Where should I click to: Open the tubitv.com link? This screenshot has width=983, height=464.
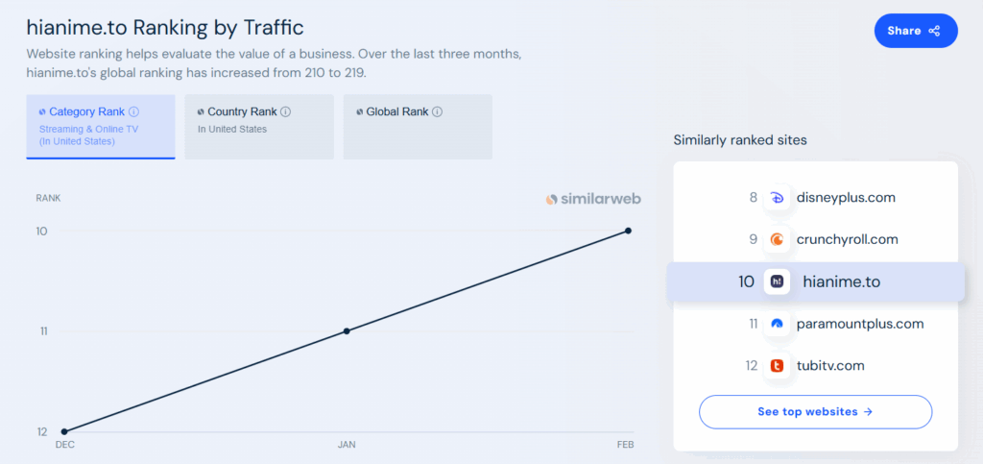830,365
